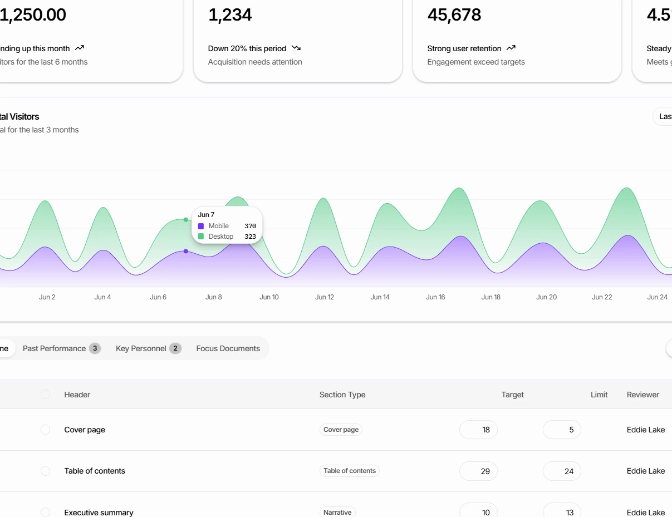Click the Target input showing 18

478,429
